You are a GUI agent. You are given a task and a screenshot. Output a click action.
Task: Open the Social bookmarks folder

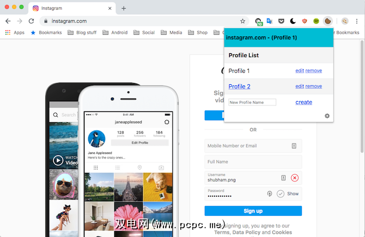(144, 33)
